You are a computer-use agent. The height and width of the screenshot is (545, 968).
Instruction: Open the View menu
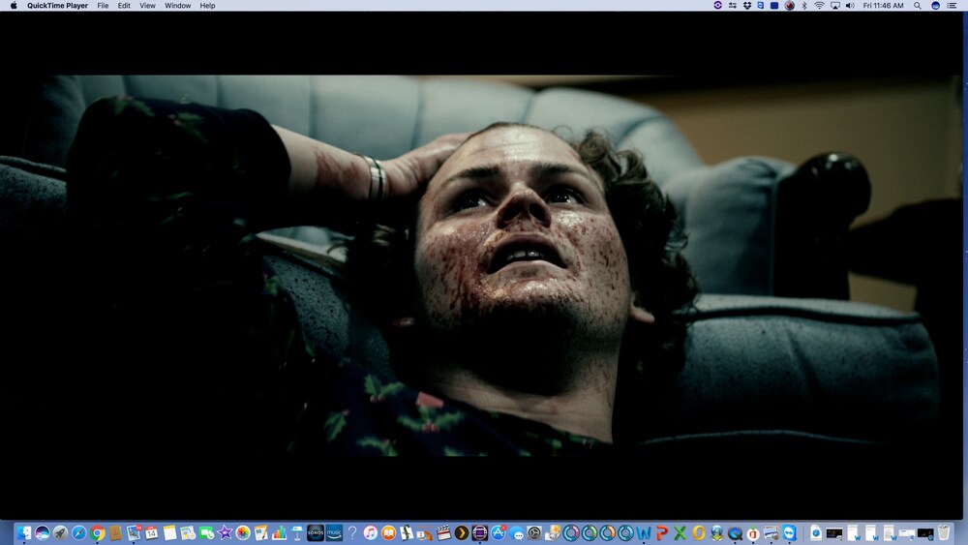click(x=147, y=6)
